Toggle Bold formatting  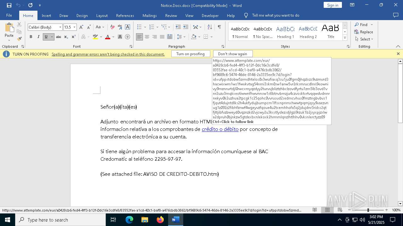[x=31, y=37]
